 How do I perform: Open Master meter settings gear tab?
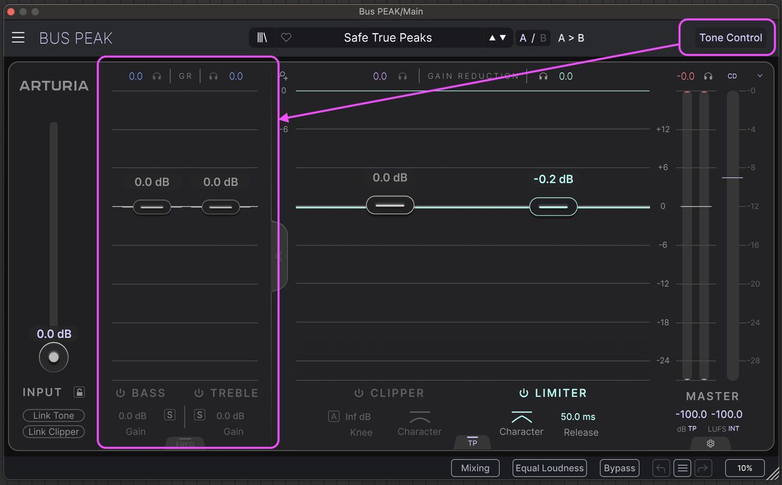(711, 443)
